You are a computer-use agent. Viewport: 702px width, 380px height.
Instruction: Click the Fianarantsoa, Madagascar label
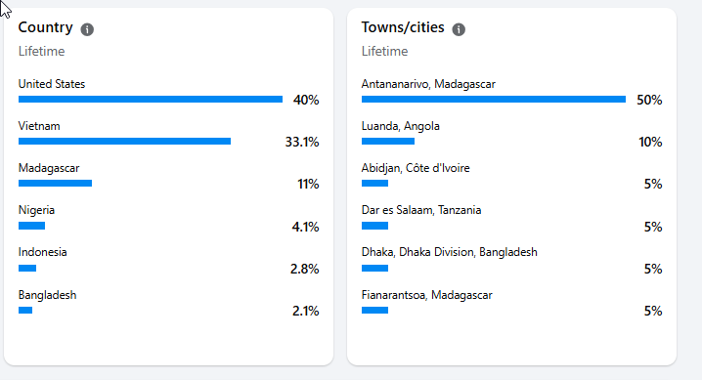pyautogui.click(x=427, y=295)
